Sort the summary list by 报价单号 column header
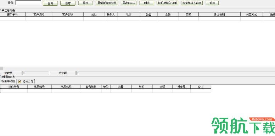Image resolution: width=275 pixels, height=136 pixels. pyautogui.click(x=13, y=14)
